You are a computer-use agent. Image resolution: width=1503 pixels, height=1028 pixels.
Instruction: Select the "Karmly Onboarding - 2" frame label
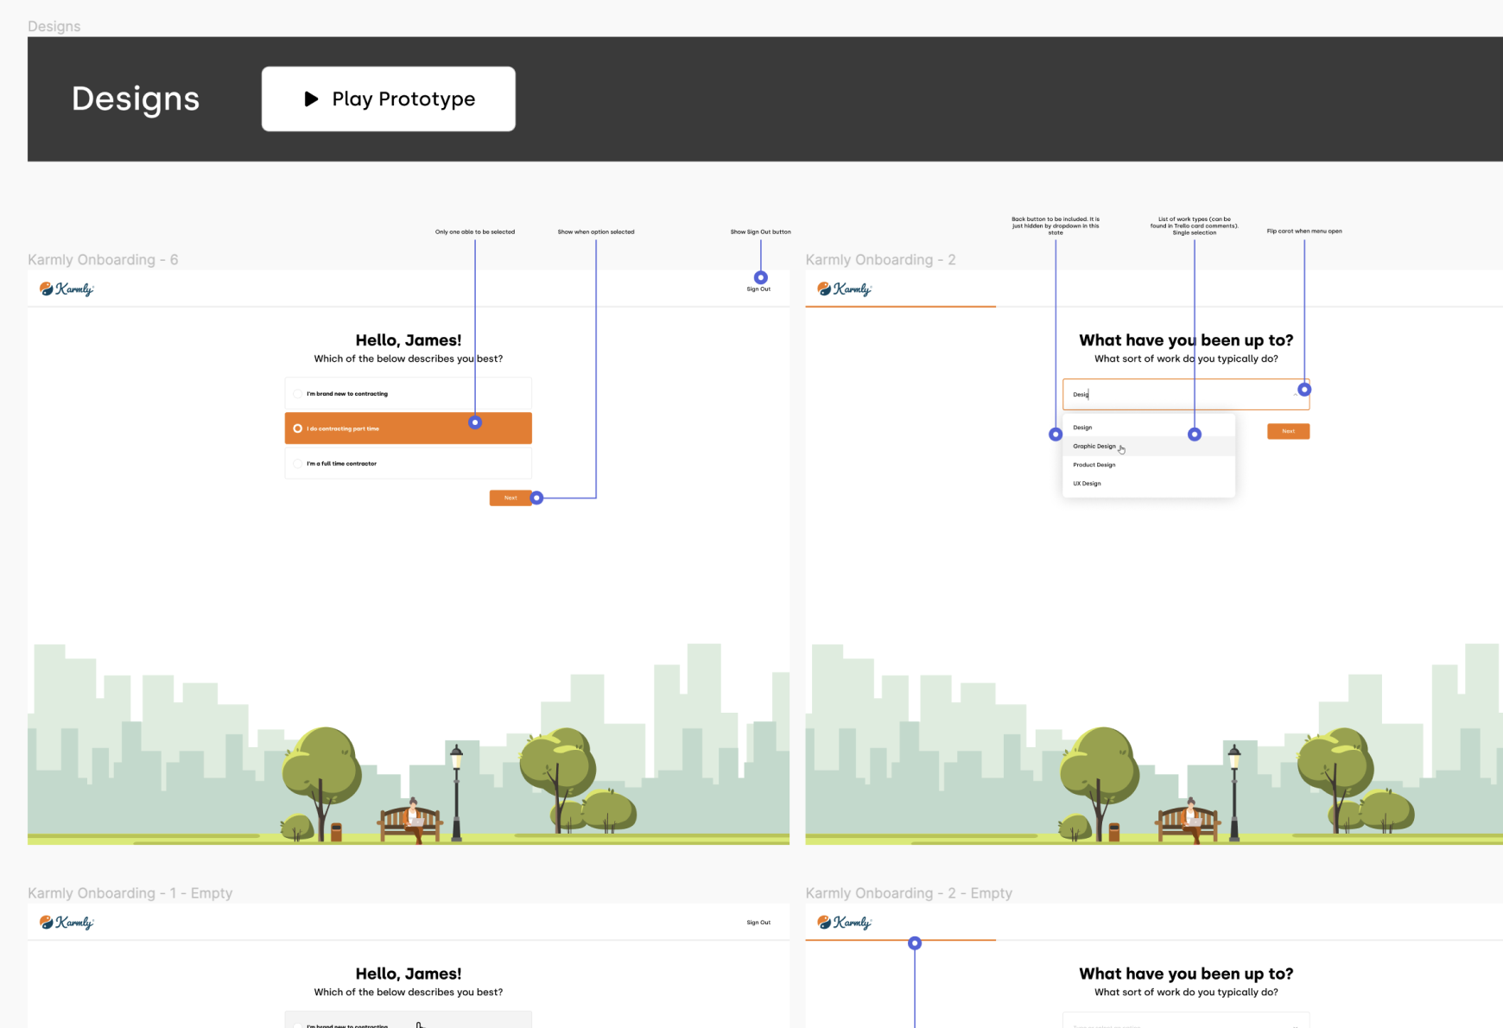(x=880, y=260)
